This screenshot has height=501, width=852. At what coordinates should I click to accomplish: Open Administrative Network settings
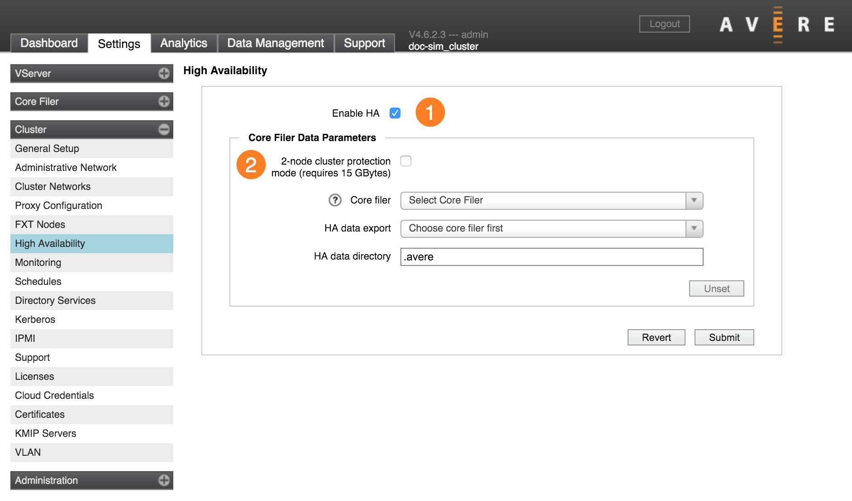pos(92,167)
